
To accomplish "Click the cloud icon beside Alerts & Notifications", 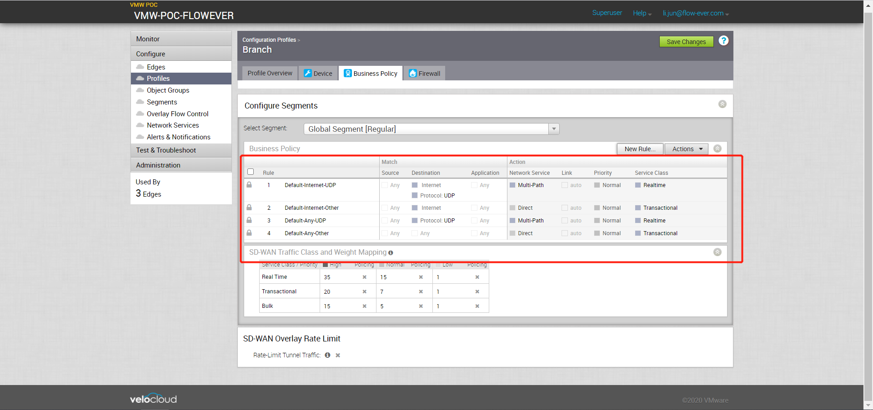I will tap(140, 137).
